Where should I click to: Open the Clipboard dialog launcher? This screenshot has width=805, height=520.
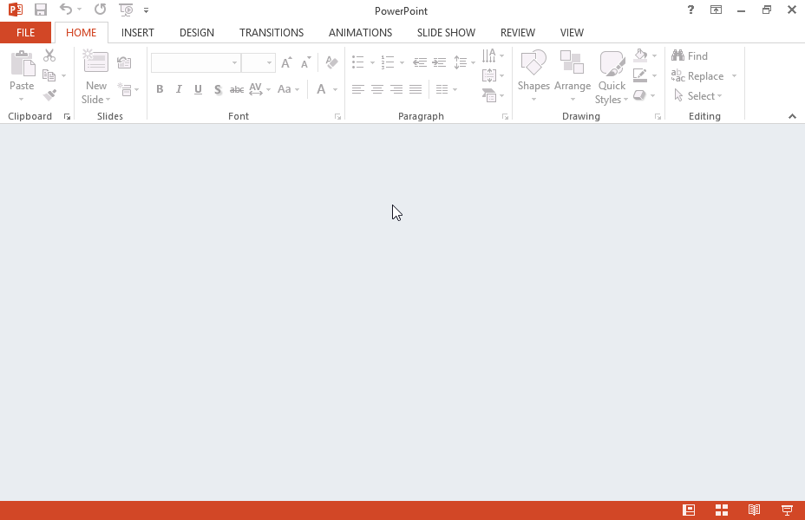(68, 117)
